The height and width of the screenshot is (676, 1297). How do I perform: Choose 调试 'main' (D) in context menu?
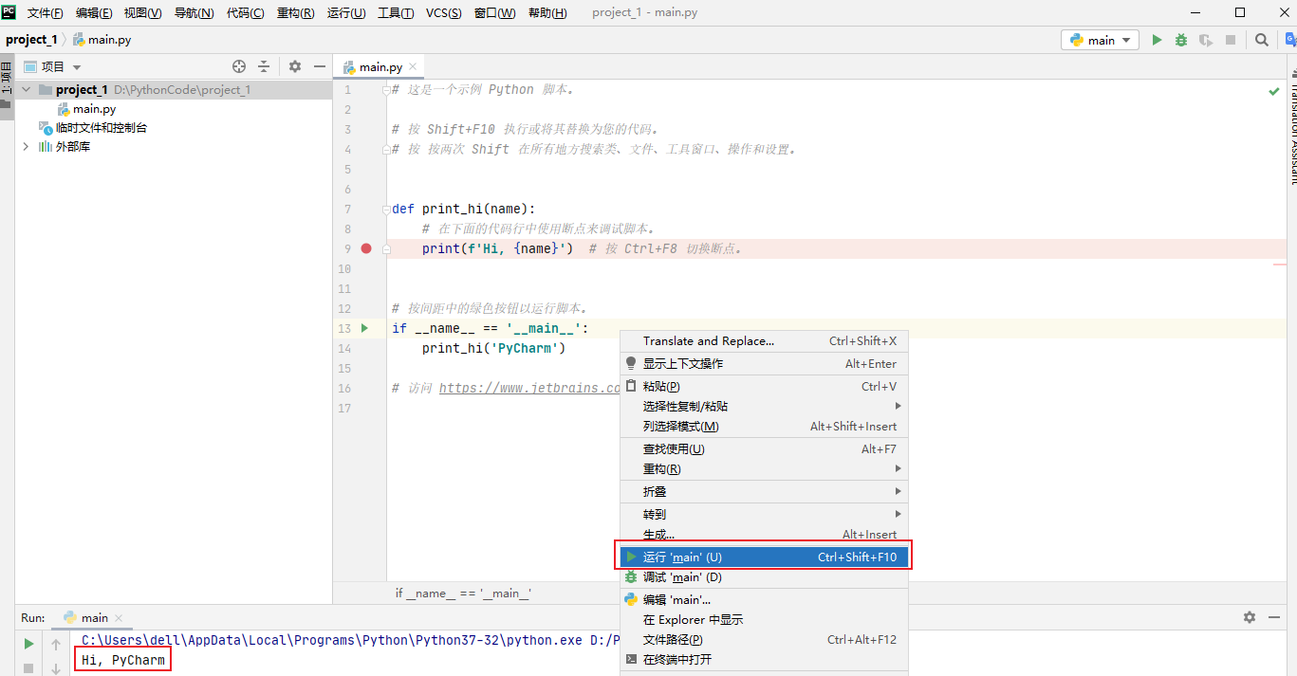764,577
